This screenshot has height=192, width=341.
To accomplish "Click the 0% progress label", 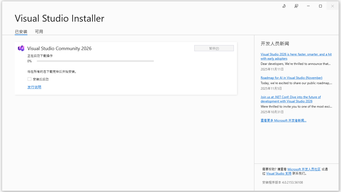I will (x=30, y=61).
